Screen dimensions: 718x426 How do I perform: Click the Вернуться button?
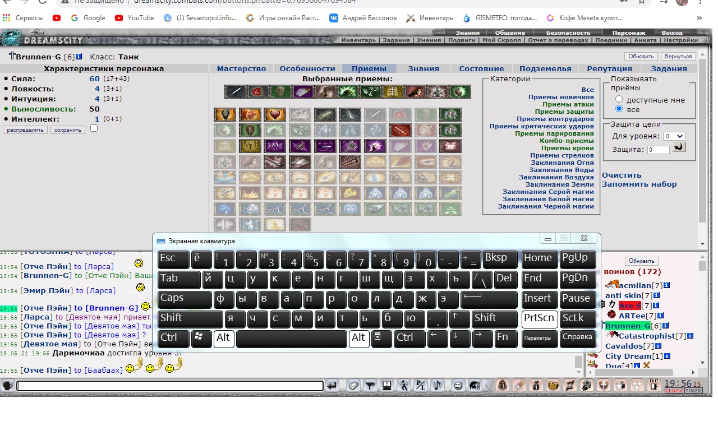(x=678, y=57)
